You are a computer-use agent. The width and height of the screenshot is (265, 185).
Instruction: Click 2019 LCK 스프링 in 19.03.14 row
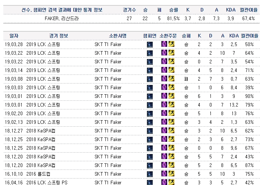point(43,70)
